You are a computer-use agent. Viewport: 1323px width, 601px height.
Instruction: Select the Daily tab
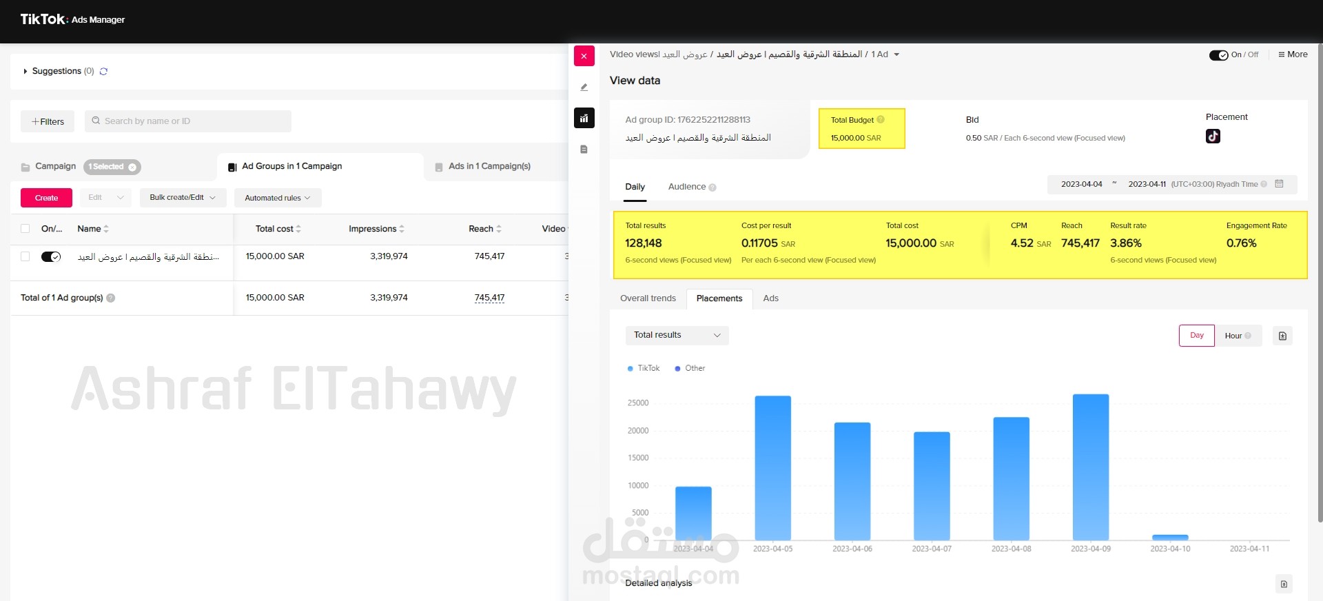[635, 187]
